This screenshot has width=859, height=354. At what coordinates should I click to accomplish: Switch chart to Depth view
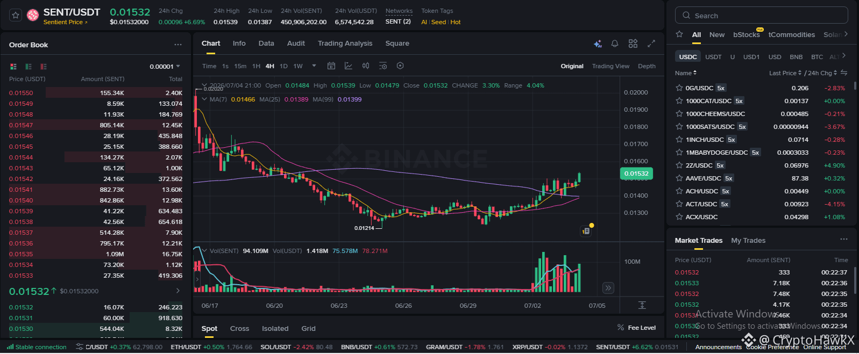[647, 66]
